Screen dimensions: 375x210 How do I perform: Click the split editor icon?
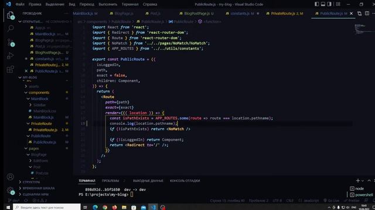pyautogui.click(x=367, y=13)
